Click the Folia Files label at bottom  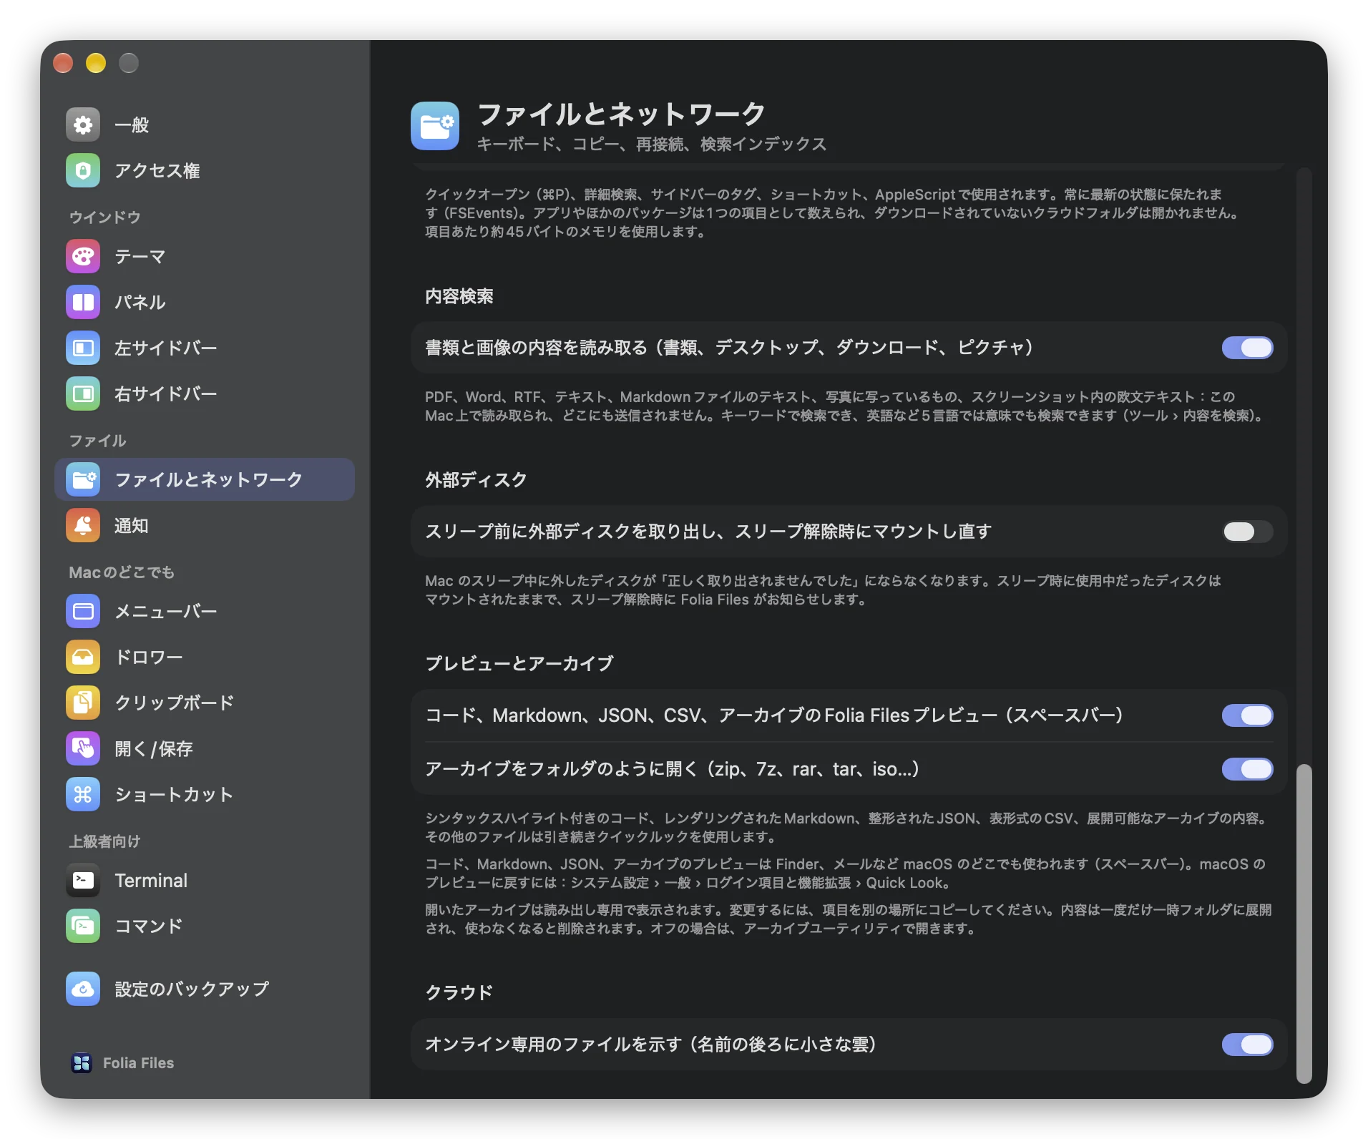[138, 1063]
